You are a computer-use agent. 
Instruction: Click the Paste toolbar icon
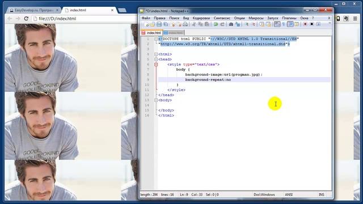(207, 24)
